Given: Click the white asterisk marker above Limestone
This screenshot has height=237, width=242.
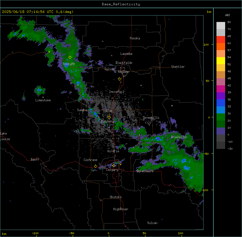Looking at the screenshot, I should coord(43,97).
